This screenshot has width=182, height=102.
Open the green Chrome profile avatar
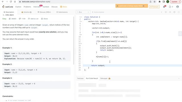[x=167, y=2]
